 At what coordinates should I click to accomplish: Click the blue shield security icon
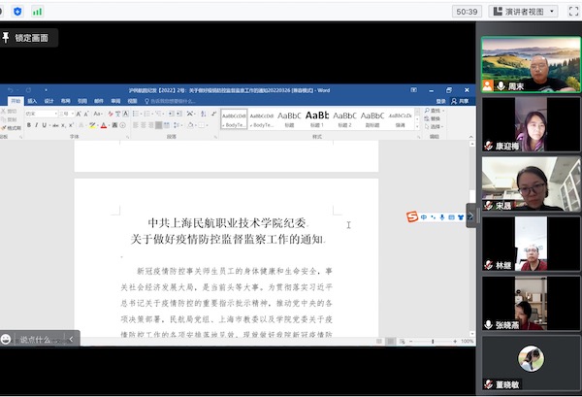click(x=17, y=12)
